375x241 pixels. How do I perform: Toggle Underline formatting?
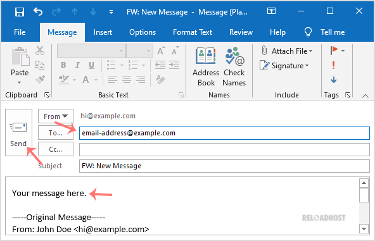tap(91, 65)
